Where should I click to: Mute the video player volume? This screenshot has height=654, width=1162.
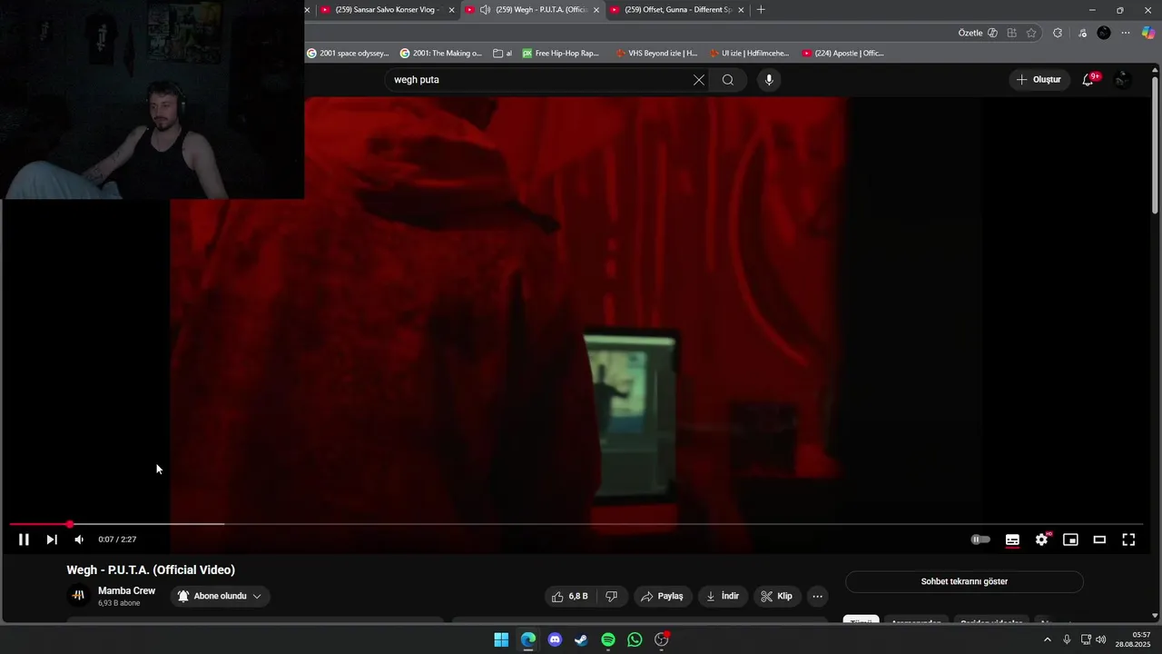(79, 540)
